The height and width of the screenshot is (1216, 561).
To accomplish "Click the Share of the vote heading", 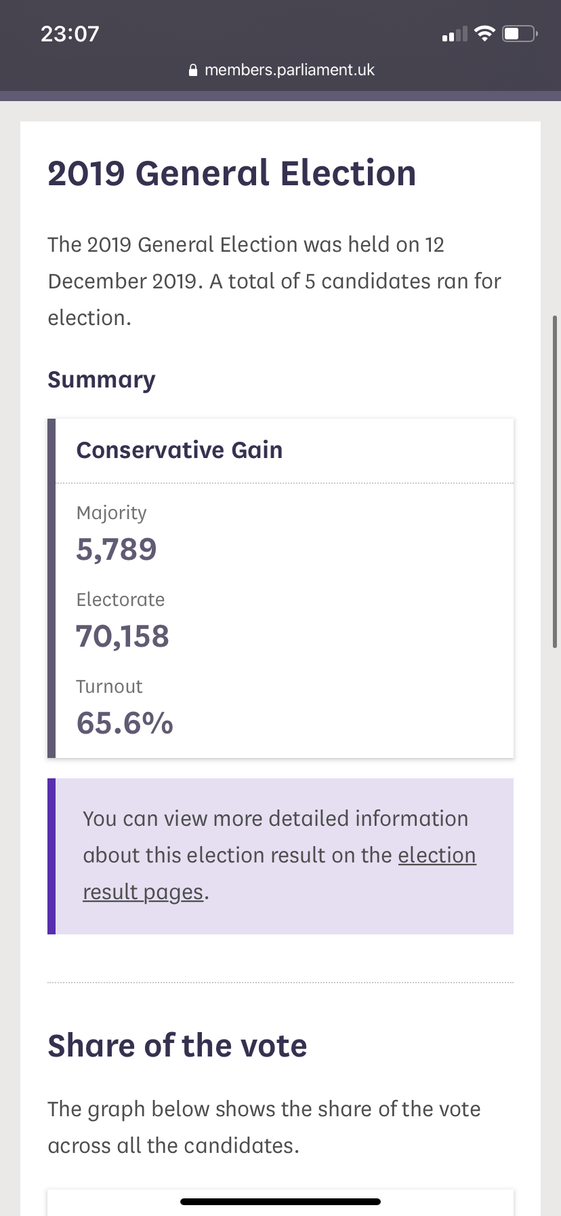I will click(x=178, y=1046).
